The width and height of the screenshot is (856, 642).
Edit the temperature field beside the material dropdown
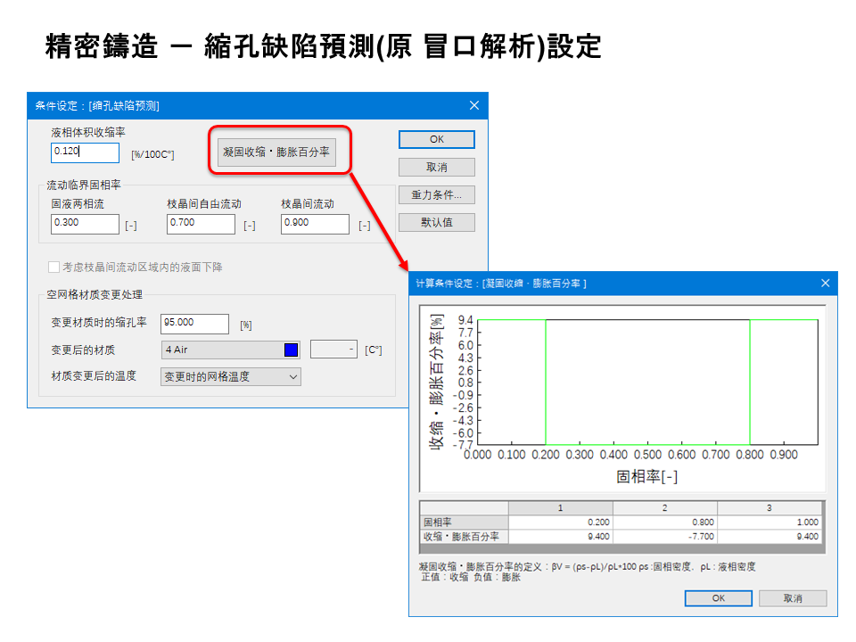tap(333, 350)
